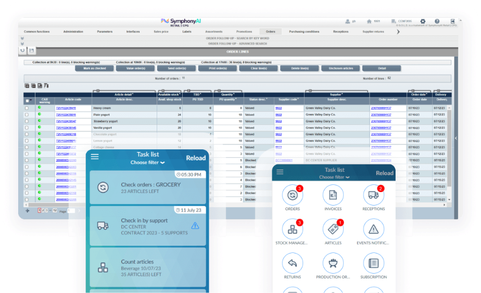Screen dimensions: 481x293
Task: Open the Orders icon with badge 3
Action: pyautogui.click(x=293, y=196)
